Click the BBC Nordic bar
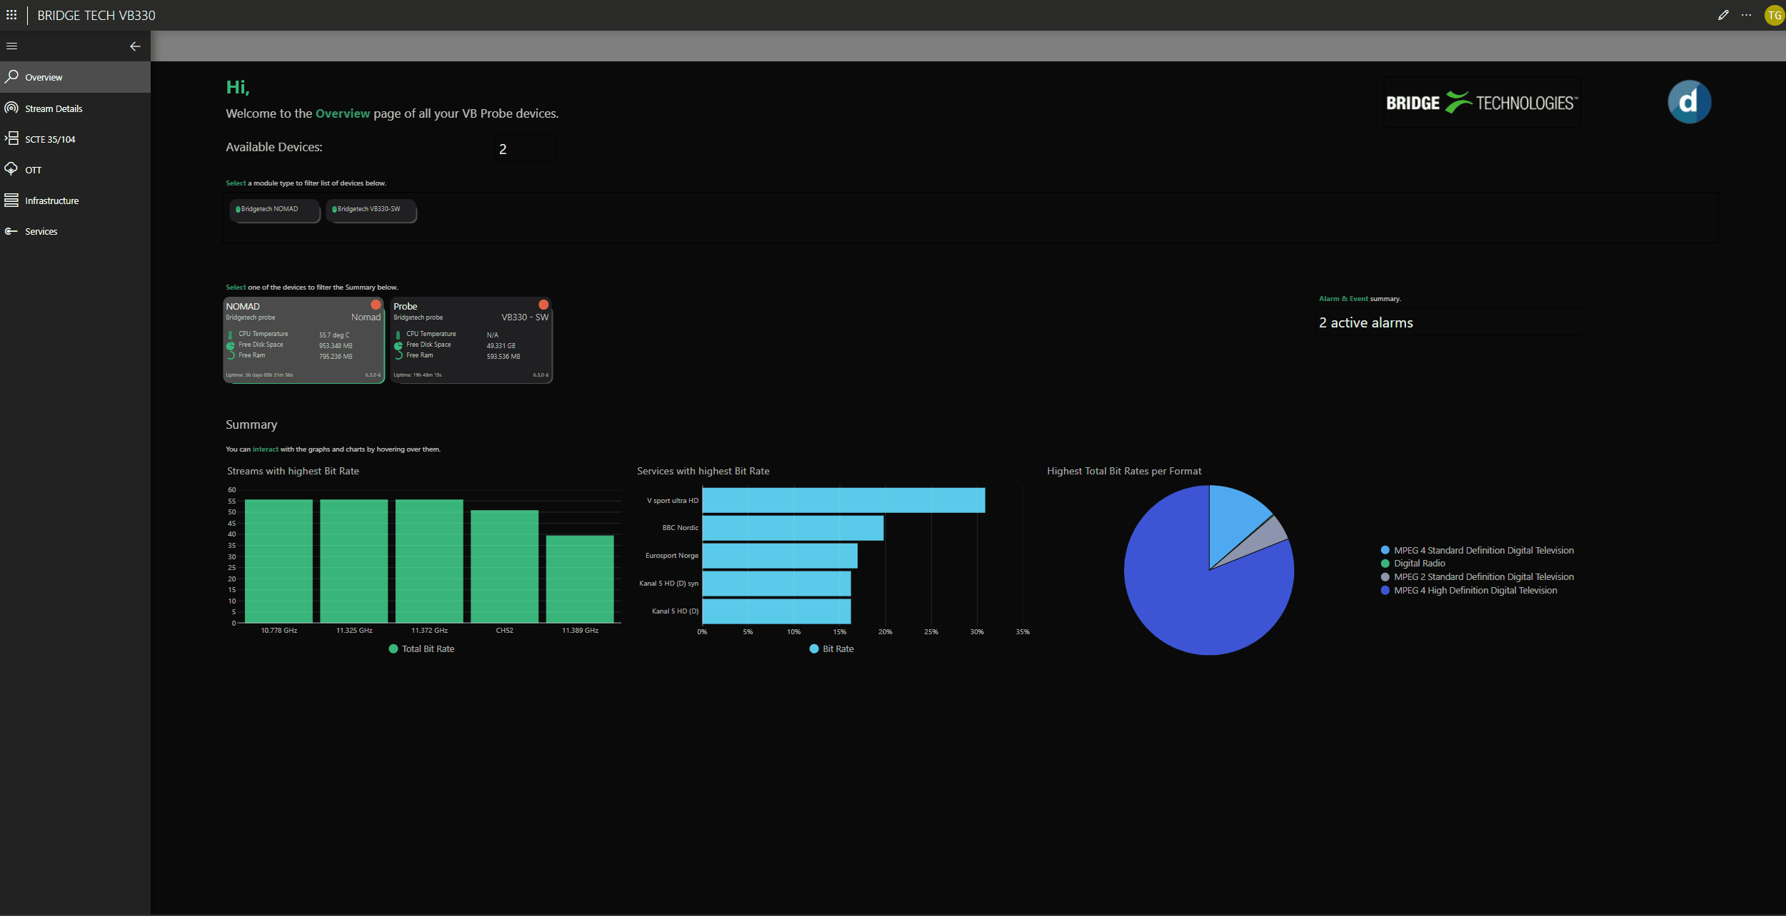Screen dimensions: 1786x916 click(x=793, y=528)
